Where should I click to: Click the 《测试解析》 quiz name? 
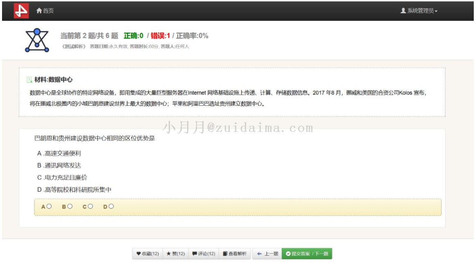click(x=74, y=46)
